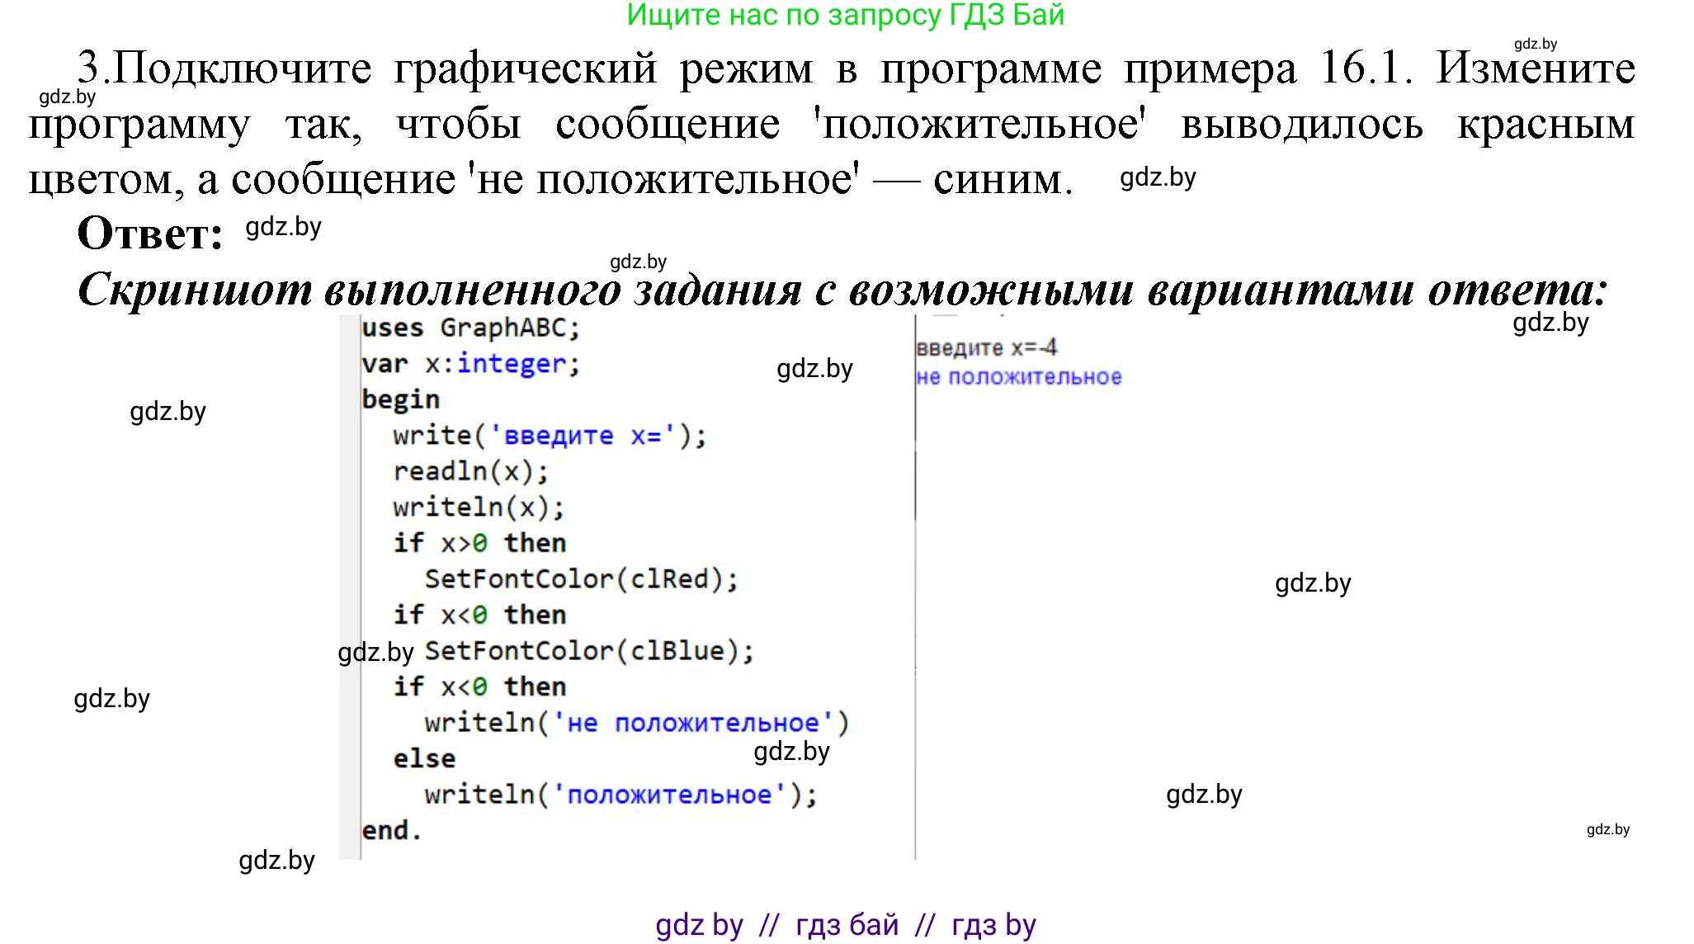The height and width of the screenshot is (944, 1694).
Task: Click the writeln('положительное'); line
Action: point(621,795)
